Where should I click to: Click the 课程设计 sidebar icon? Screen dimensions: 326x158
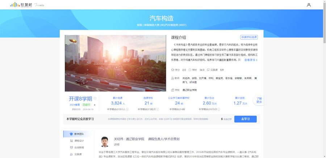tap(71, 141)
